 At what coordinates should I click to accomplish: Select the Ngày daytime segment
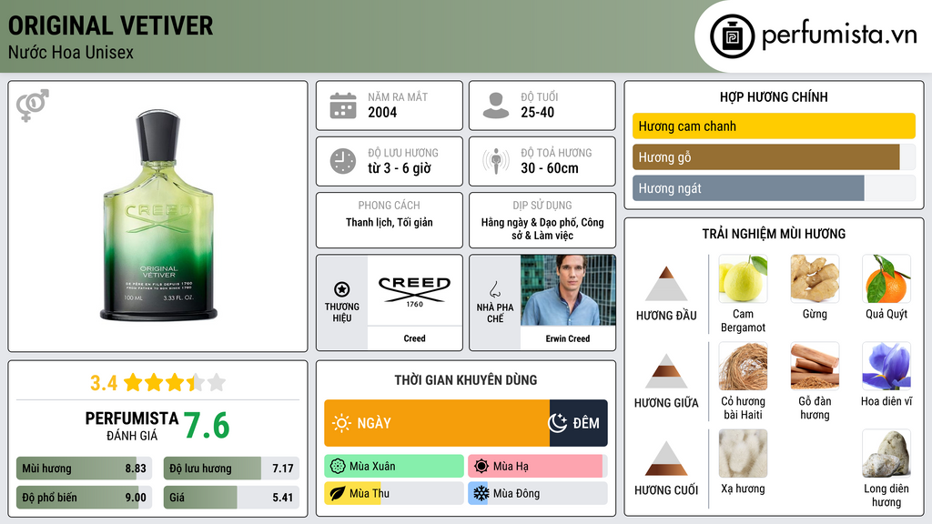(437, 423)
